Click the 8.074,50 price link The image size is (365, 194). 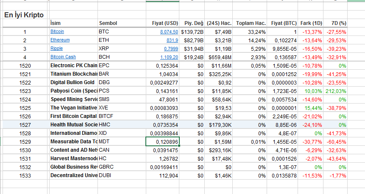[169, 32]
